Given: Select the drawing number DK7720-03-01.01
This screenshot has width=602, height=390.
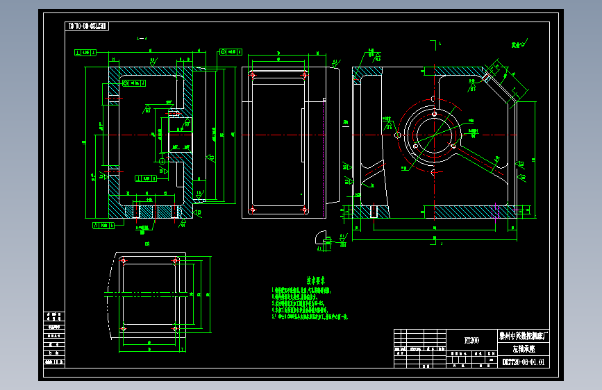Looking at the screenshot, I should 524,362.
